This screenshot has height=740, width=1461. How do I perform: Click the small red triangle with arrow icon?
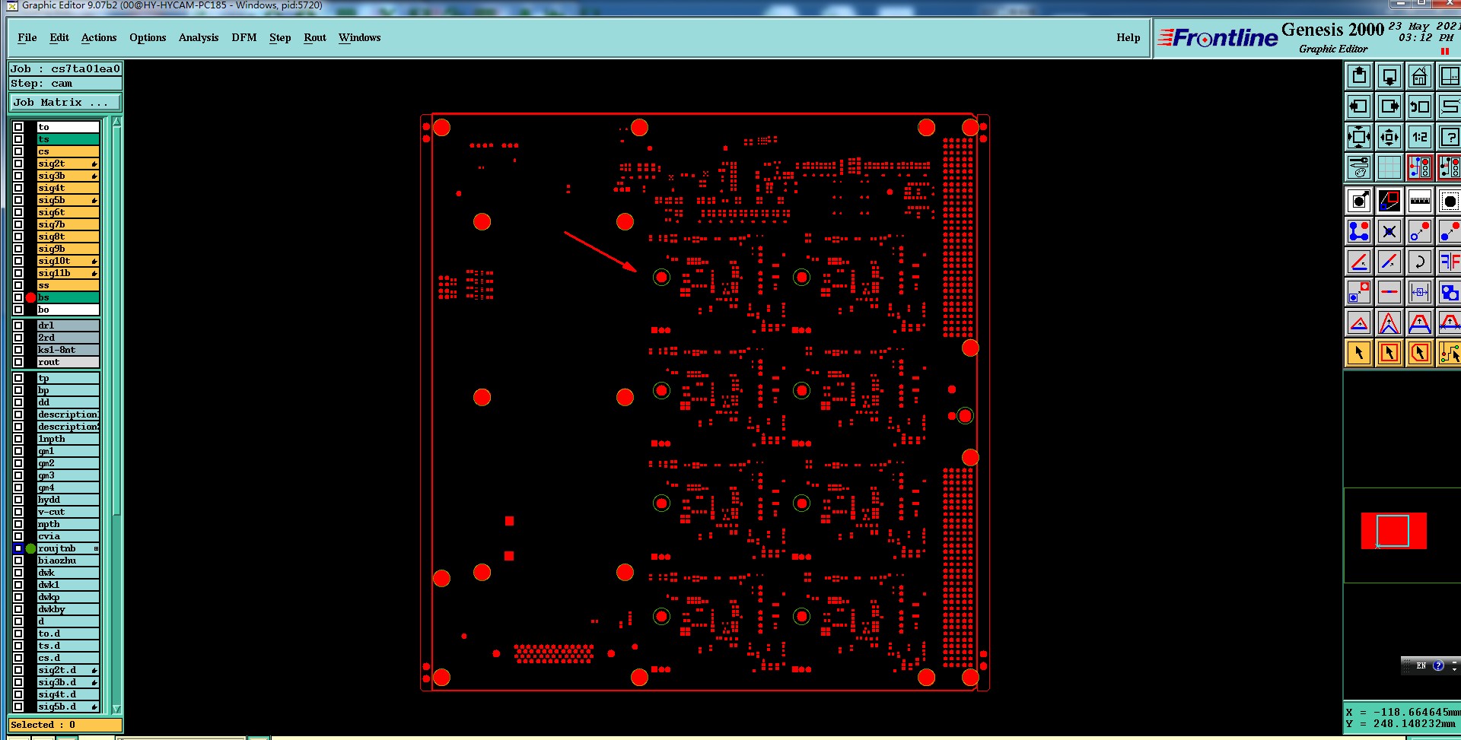(1359, 322)
